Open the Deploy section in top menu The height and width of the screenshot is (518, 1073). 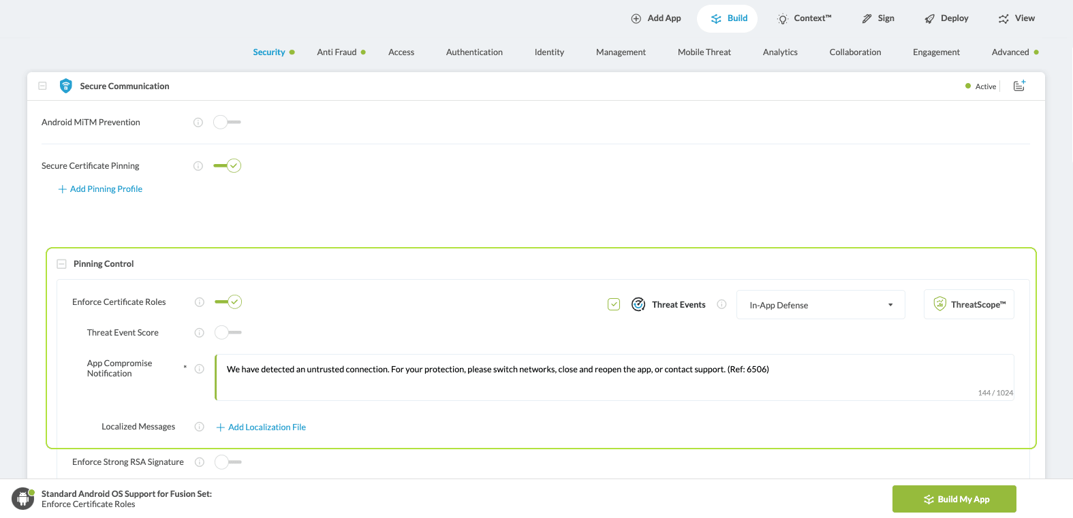(946, 18)
